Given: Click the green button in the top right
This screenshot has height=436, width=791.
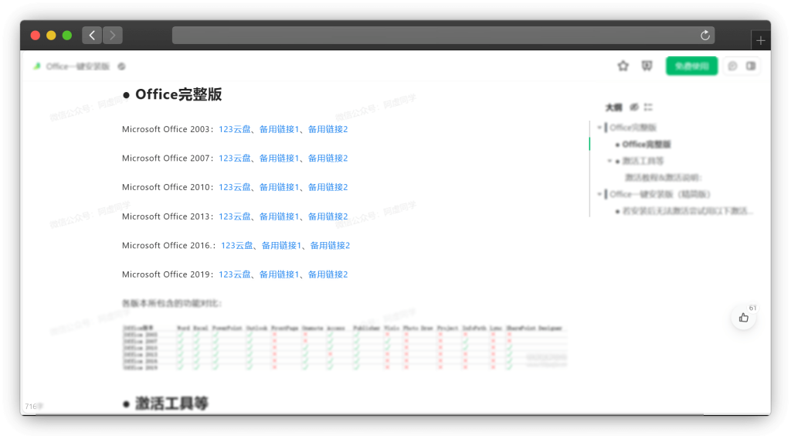Looking at the screenshot, I should point(691,66).
